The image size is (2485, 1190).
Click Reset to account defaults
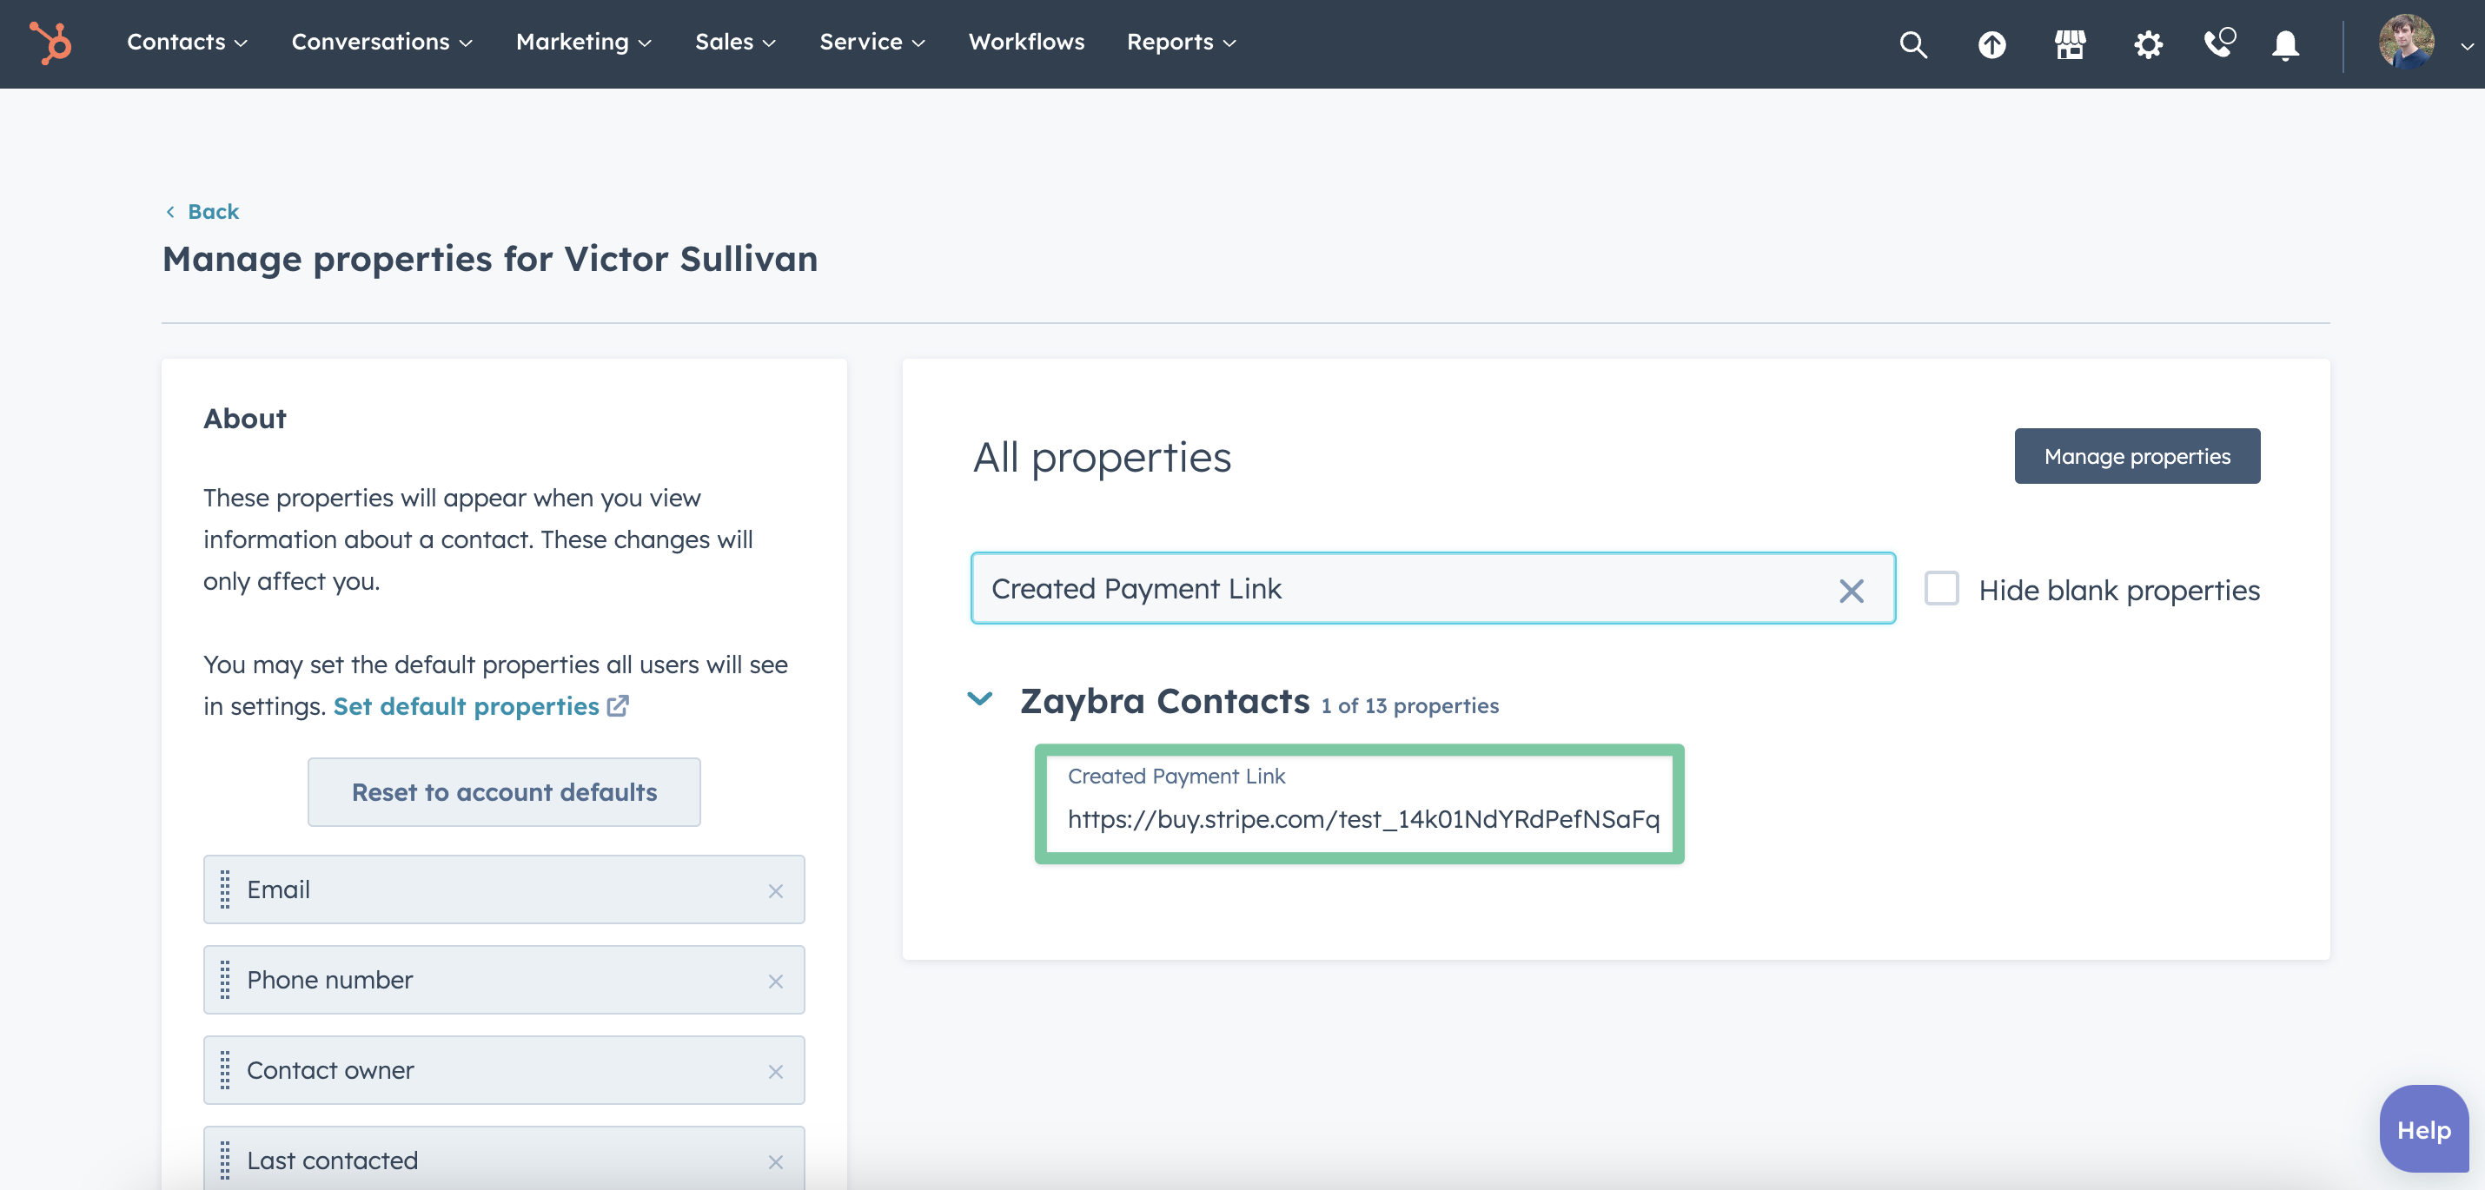tap(504, 791)
